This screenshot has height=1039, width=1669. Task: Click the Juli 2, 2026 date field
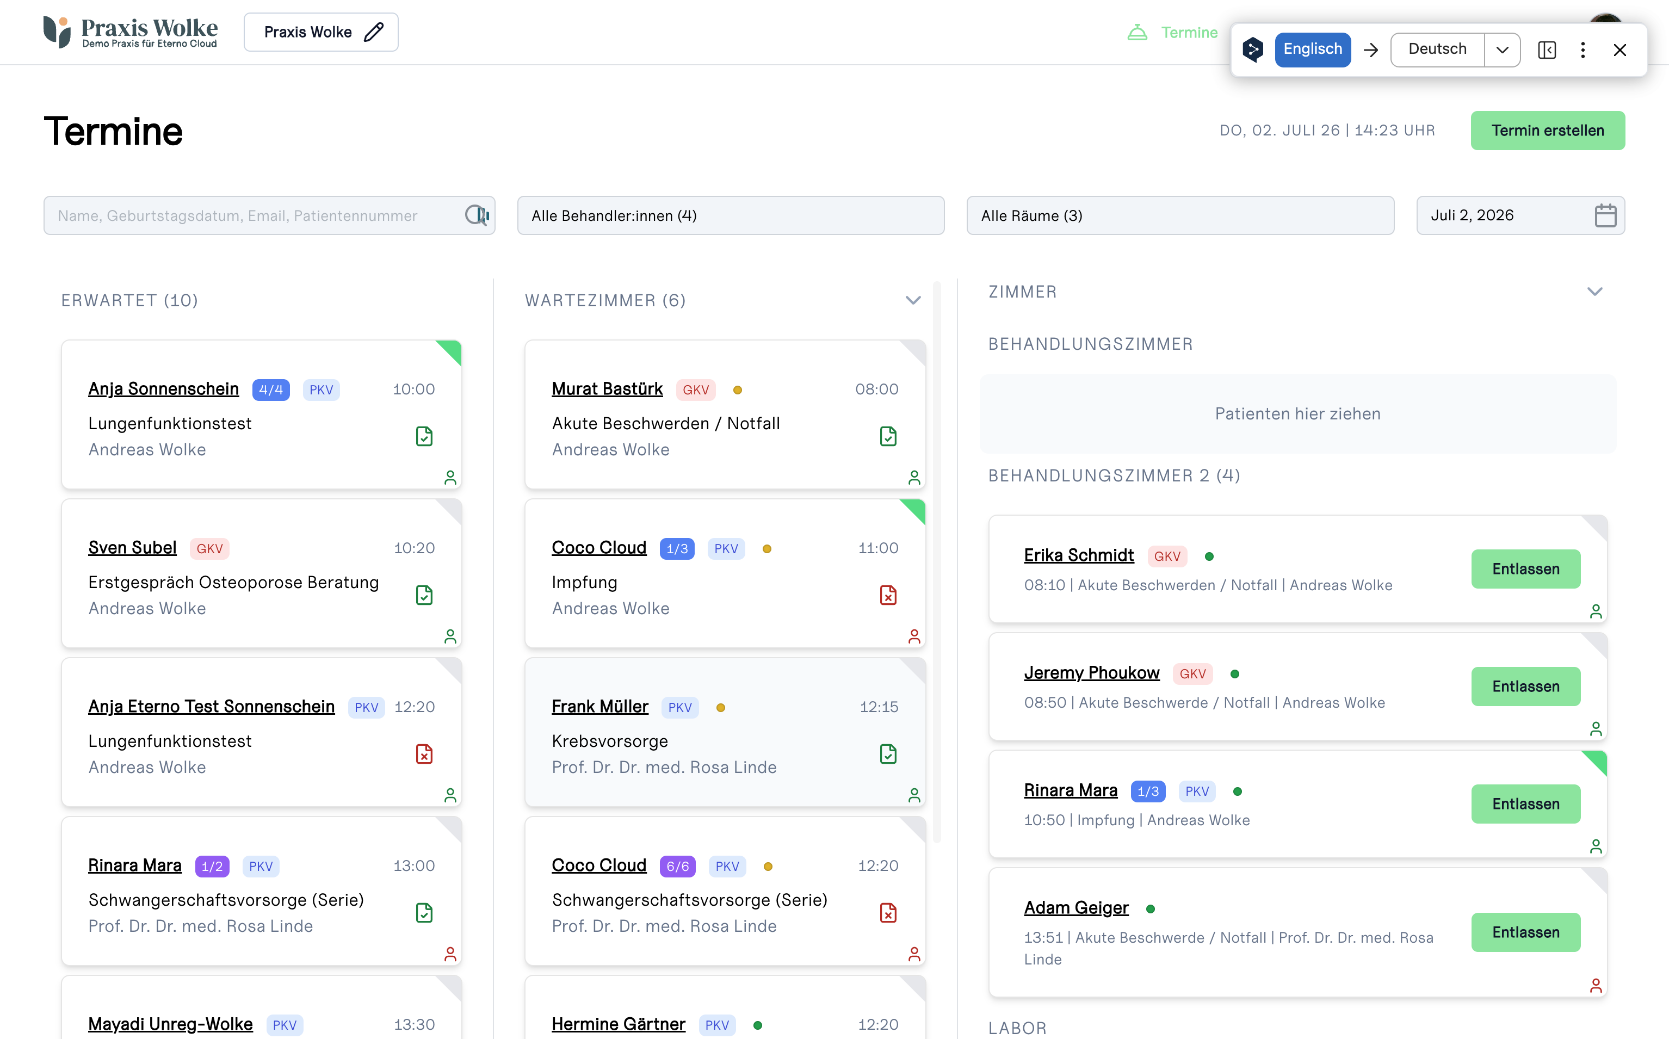pyautogui.click(x=1520, y=216)
